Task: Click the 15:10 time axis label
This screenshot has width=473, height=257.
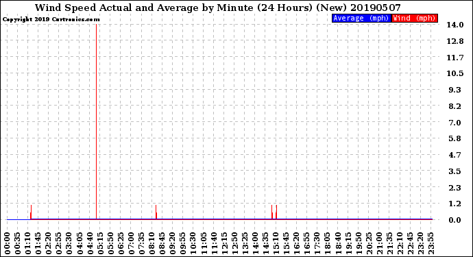Action: pos(276,243)
